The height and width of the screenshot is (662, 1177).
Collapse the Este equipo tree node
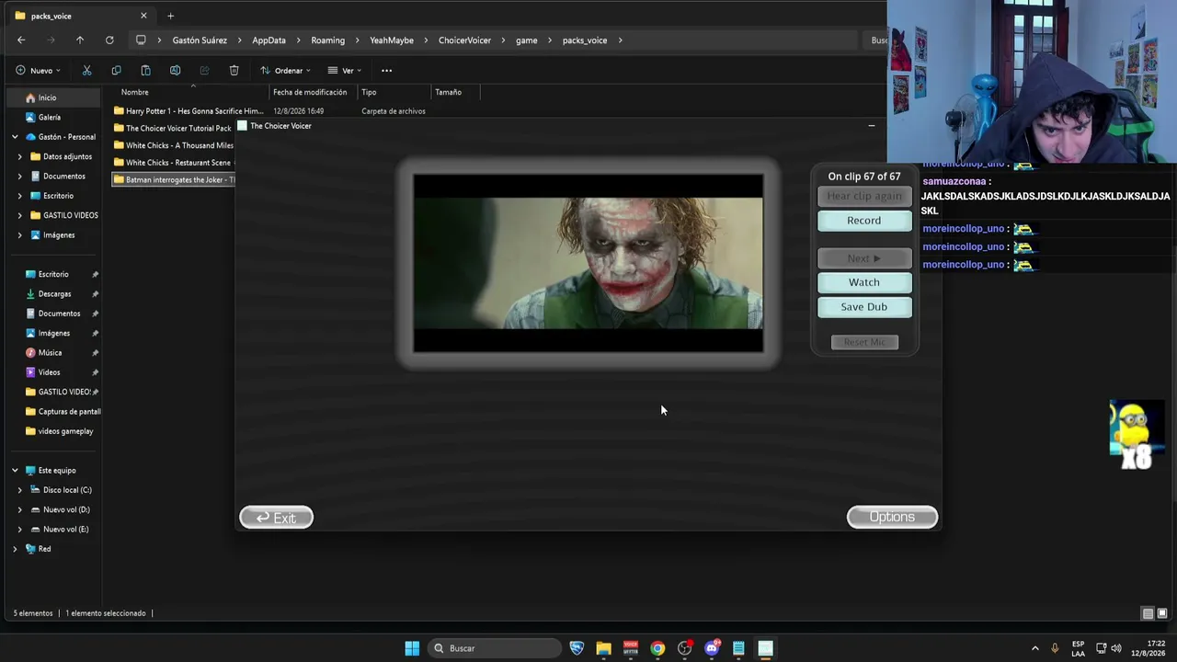[x=15, y=471]
